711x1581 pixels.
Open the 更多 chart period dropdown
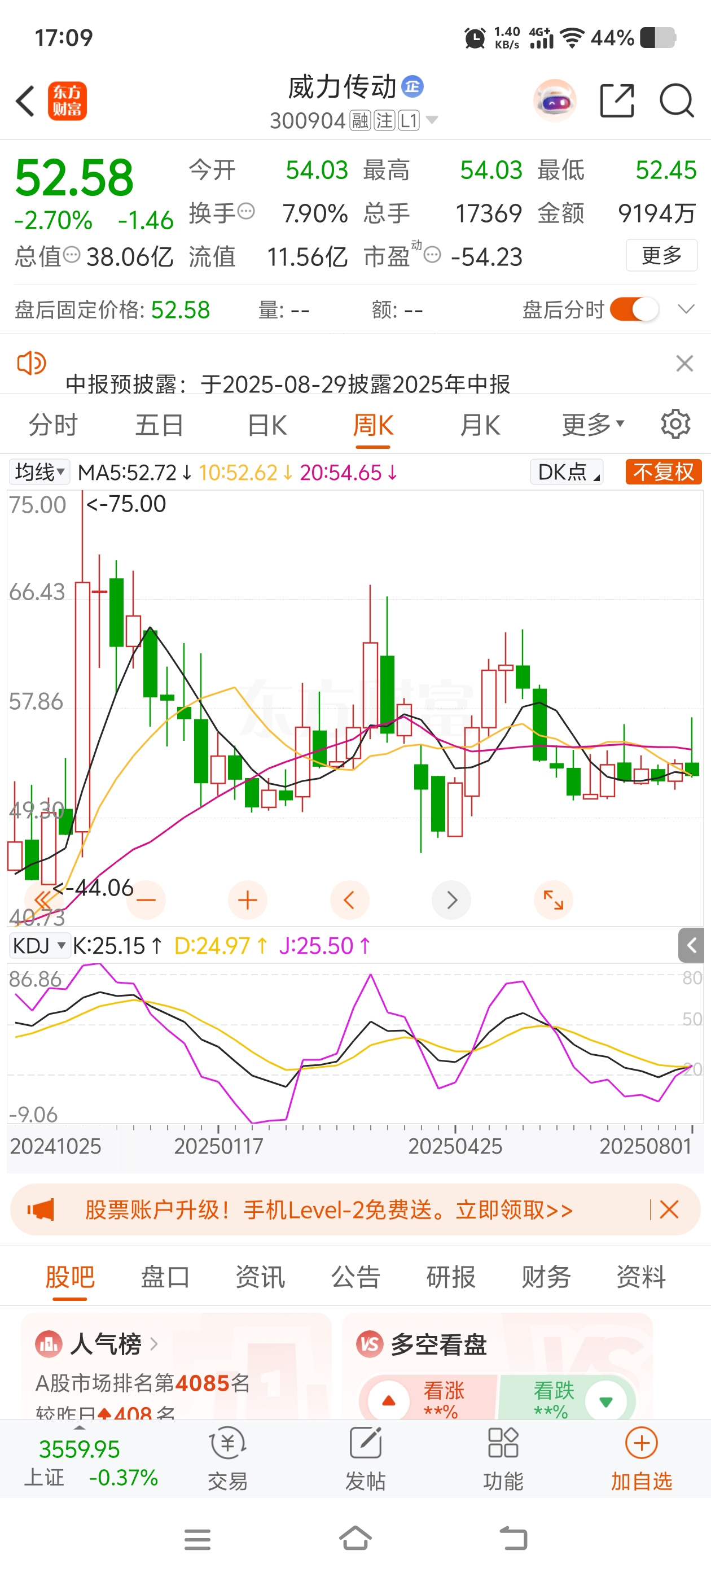point(592,424)
